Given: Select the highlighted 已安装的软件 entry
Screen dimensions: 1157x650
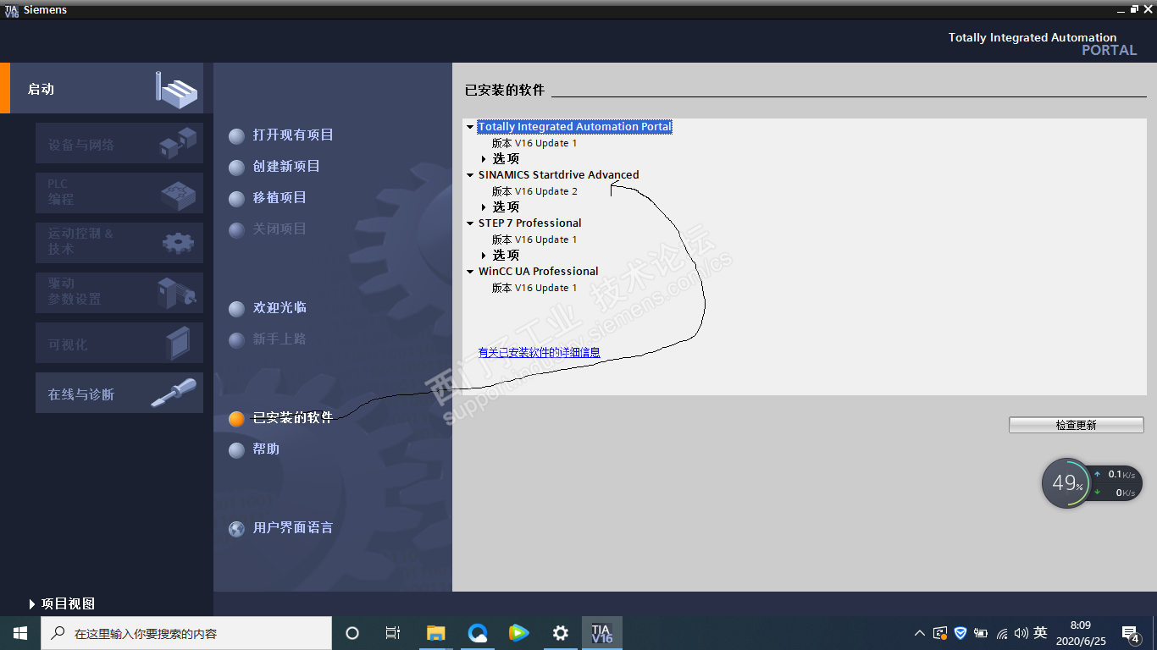Looking at the screenshot, I should click(293, 417).
